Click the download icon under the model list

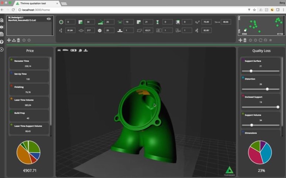(14, 40)
